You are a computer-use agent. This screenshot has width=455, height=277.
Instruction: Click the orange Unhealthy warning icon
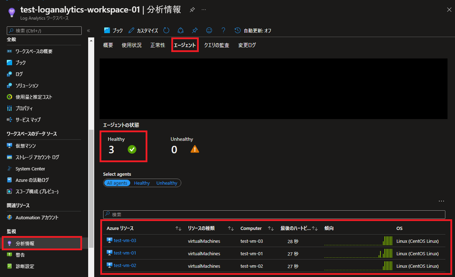[195, 149]
